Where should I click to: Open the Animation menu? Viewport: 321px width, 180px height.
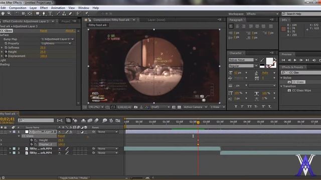[x=58, y=8]
